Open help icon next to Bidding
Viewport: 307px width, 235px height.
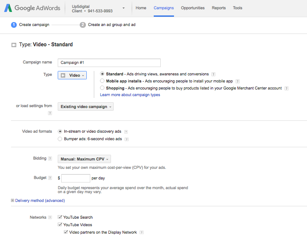click(x=50, y=159)
